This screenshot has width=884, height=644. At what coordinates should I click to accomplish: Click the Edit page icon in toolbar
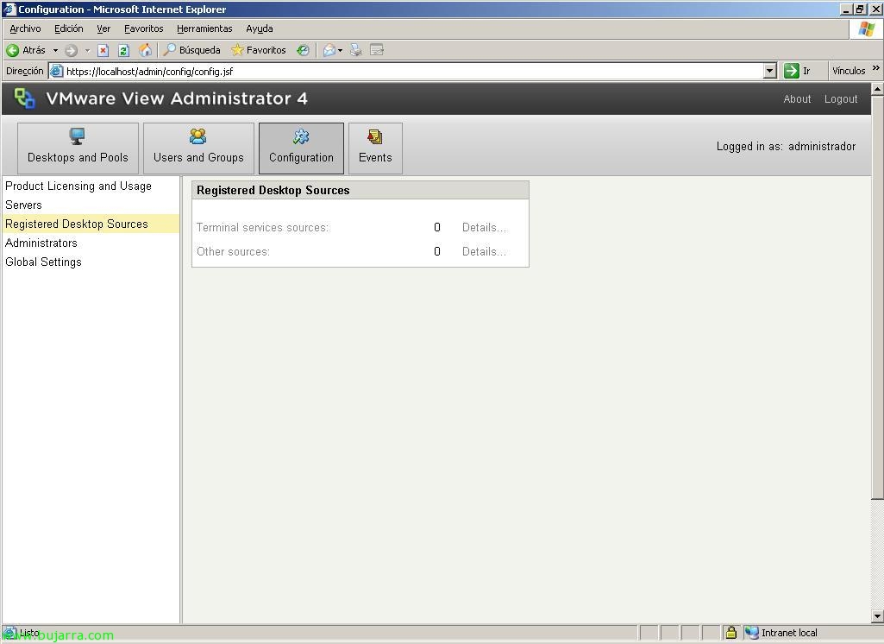click(x=377, y=50)
